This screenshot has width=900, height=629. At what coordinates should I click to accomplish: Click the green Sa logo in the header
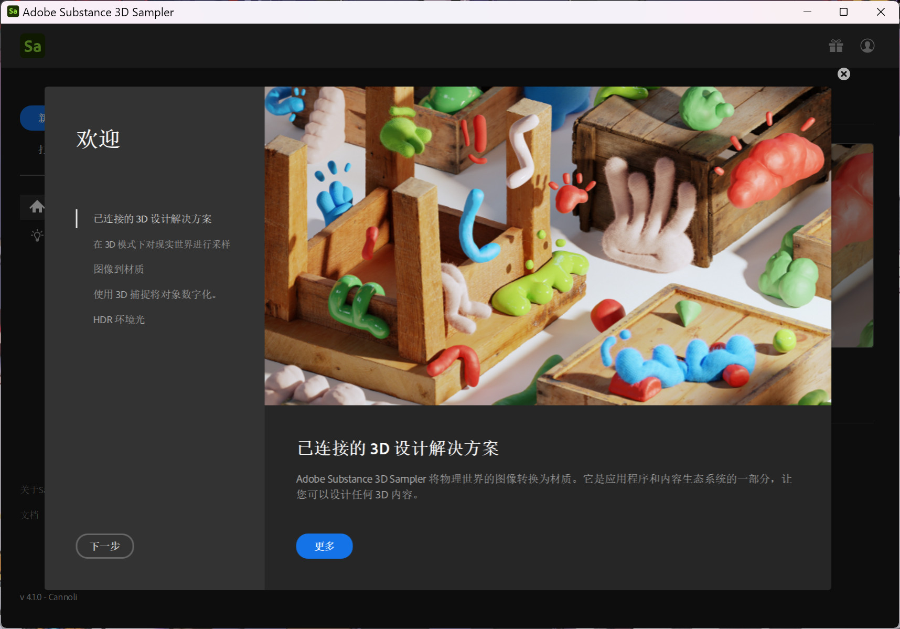pos(33,46)
